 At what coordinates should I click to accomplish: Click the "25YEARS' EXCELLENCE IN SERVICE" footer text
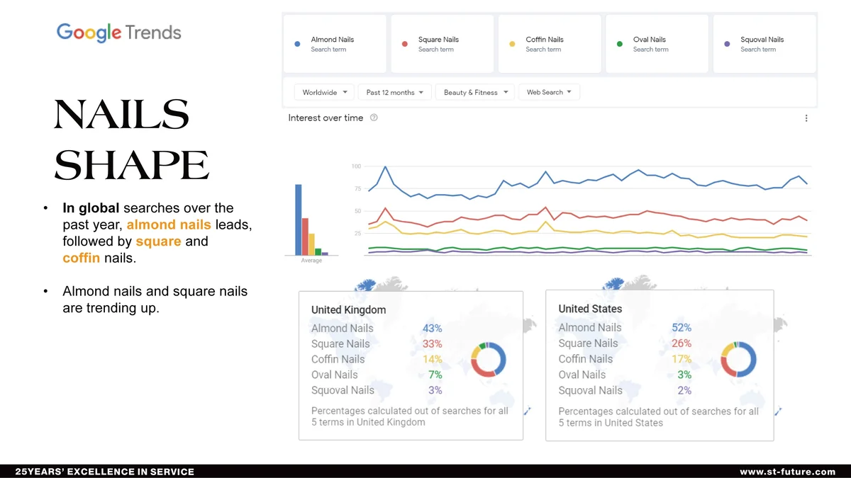(104, 472)
